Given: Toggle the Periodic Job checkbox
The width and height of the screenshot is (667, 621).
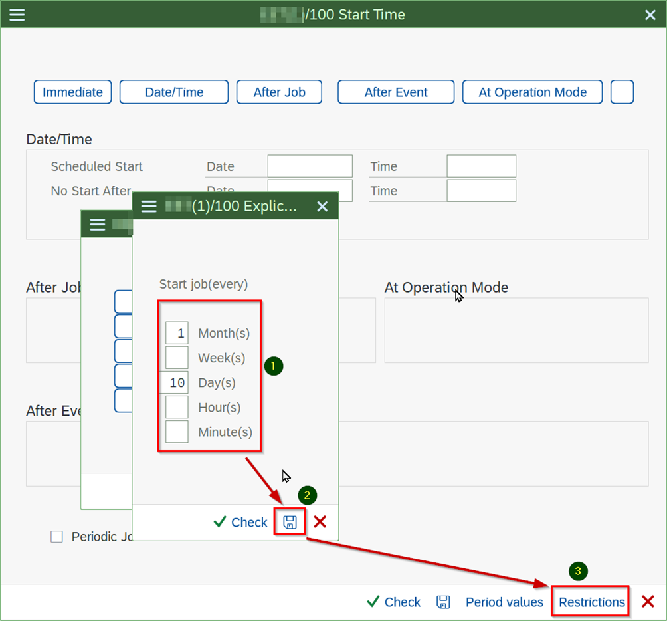Looking at the screenshot, I should pos(57,537).
